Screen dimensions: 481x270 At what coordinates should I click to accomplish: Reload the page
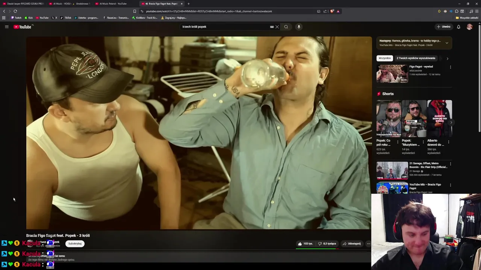(x=15, y=11)
